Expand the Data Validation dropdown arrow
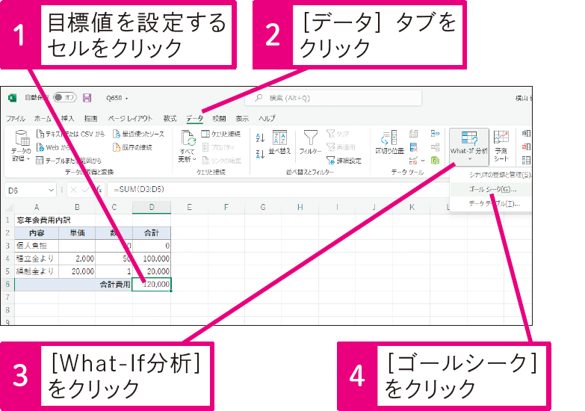Screen dimensions: 585x411 click(423, 161)
